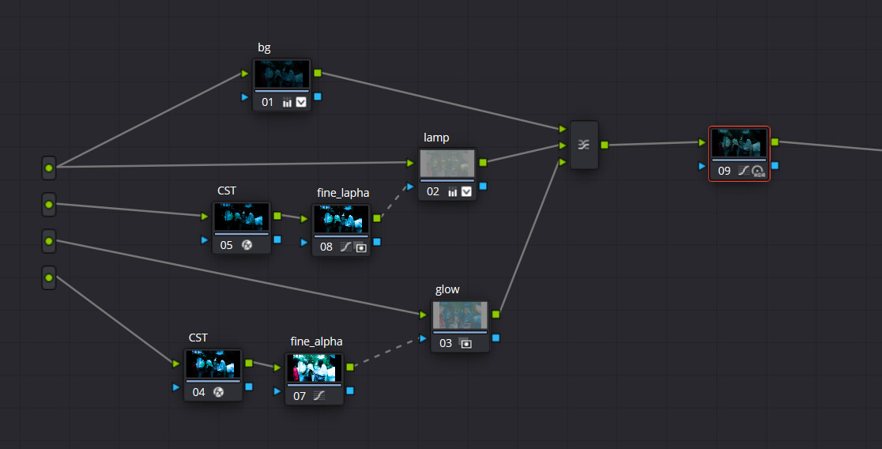
Task: Click the curves icon on node 07
Action: coord(319,395)
